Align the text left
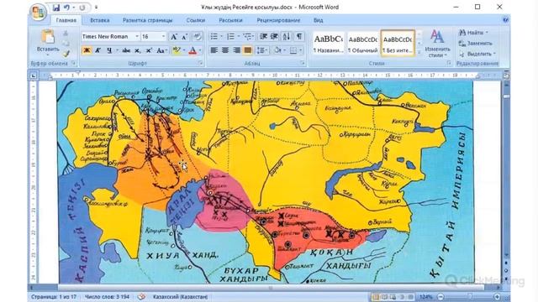This screenshot has width=538, height=302. [214, 50]
